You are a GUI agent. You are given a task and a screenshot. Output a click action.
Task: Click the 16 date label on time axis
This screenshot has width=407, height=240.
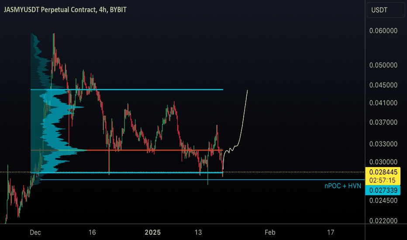click(92, 233)
